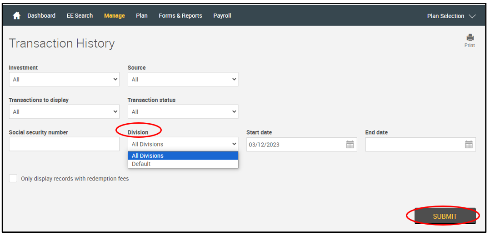Open the Start date calendar picker

point(350,145)
